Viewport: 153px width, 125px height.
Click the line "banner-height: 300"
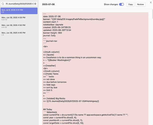[x=52, y=33]
